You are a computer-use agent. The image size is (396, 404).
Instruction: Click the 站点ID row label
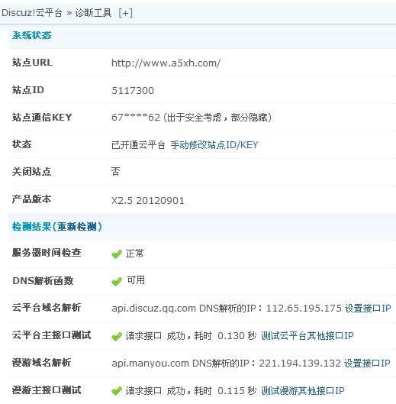28,90
